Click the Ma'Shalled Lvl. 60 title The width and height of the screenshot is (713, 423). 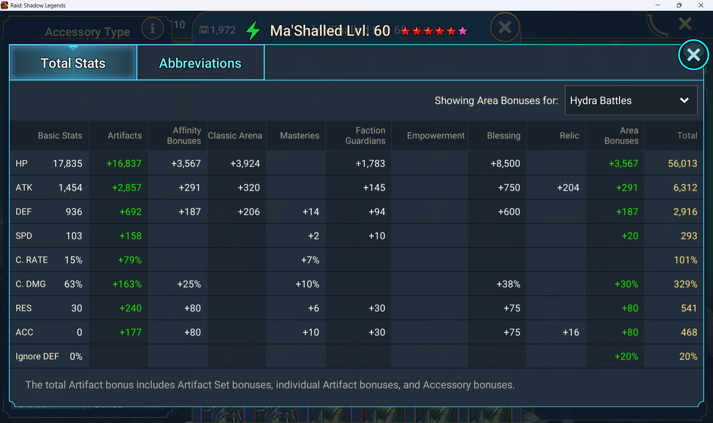[x=330, y=31]
